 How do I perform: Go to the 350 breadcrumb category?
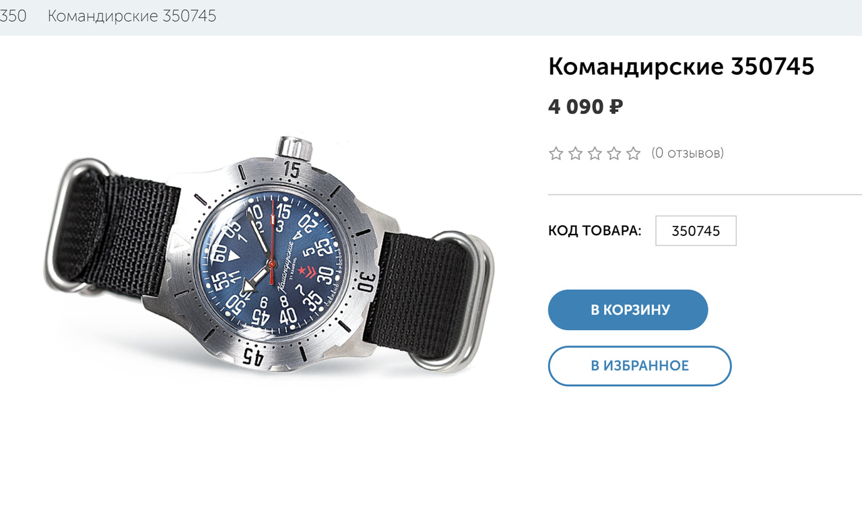(x=13, y=15)
